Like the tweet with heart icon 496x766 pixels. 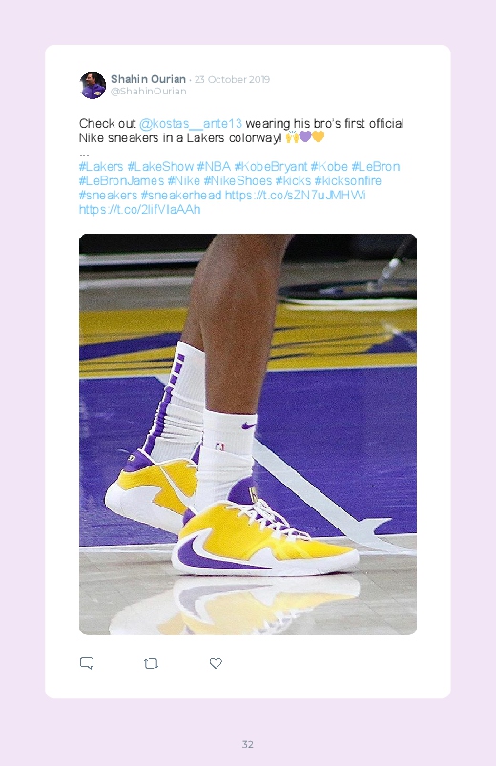pyautogui.click(x=216, y=663)
